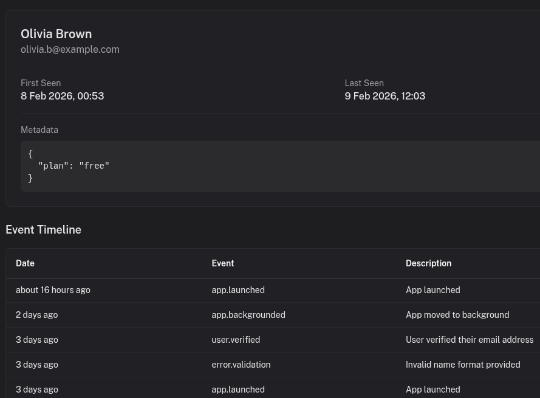The height and width of the screenshot is (398, 540).
Task: Click the Last Seen label
Action: 364,83
